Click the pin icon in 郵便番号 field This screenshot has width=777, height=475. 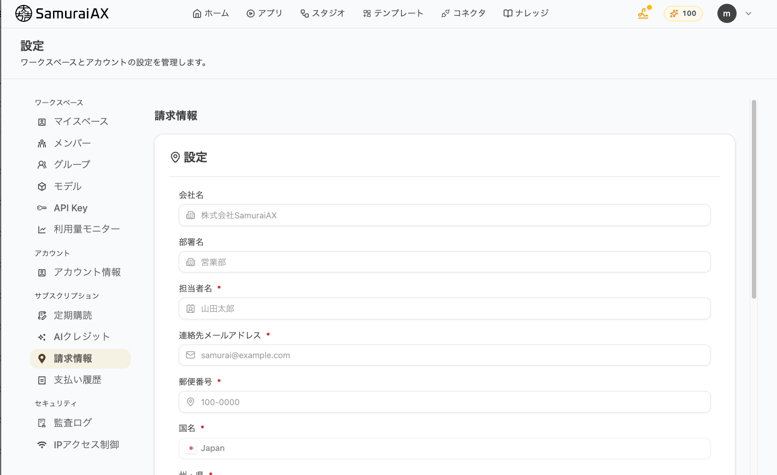[x=191, y=402]
